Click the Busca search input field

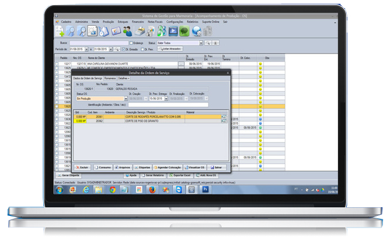click(98, 43)
